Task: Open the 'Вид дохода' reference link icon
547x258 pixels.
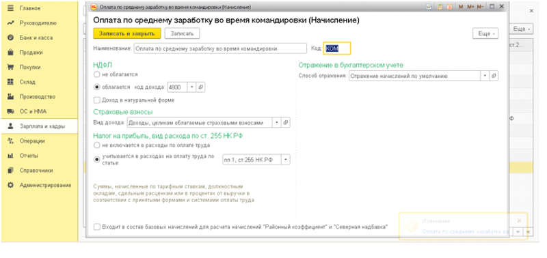Action: point(286,123)
